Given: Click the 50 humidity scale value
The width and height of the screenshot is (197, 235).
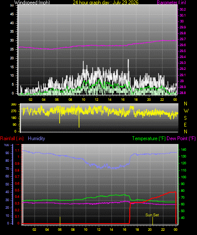Looking at the screenshot, I should pos(7,184).
